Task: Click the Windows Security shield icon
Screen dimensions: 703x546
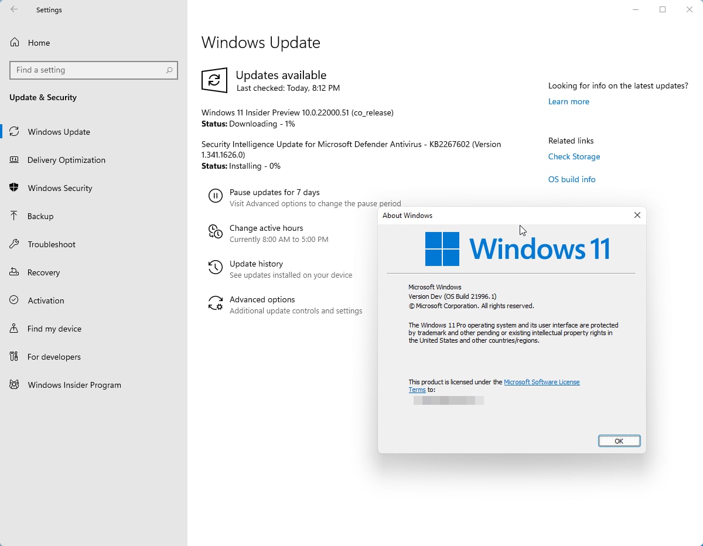Action: point(15,188)
